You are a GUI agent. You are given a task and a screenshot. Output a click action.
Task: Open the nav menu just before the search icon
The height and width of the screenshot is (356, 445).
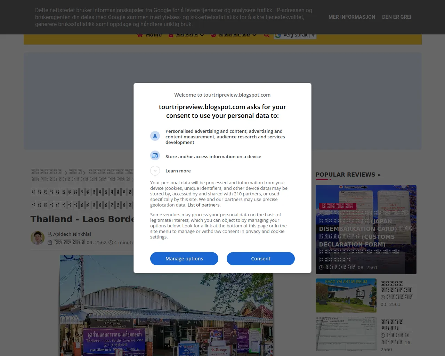click(x=234, y=35)
